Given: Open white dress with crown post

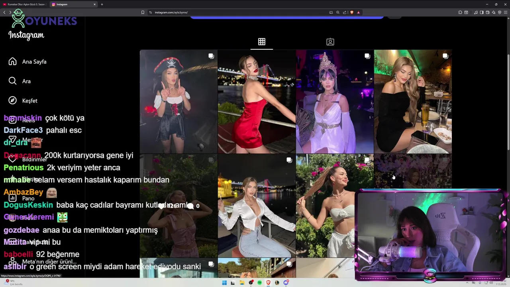Looking at the screenshot, I should 335,101.
